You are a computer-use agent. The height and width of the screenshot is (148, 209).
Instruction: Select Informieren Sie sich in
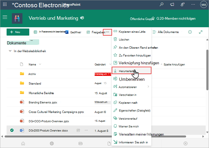point(131,142)
